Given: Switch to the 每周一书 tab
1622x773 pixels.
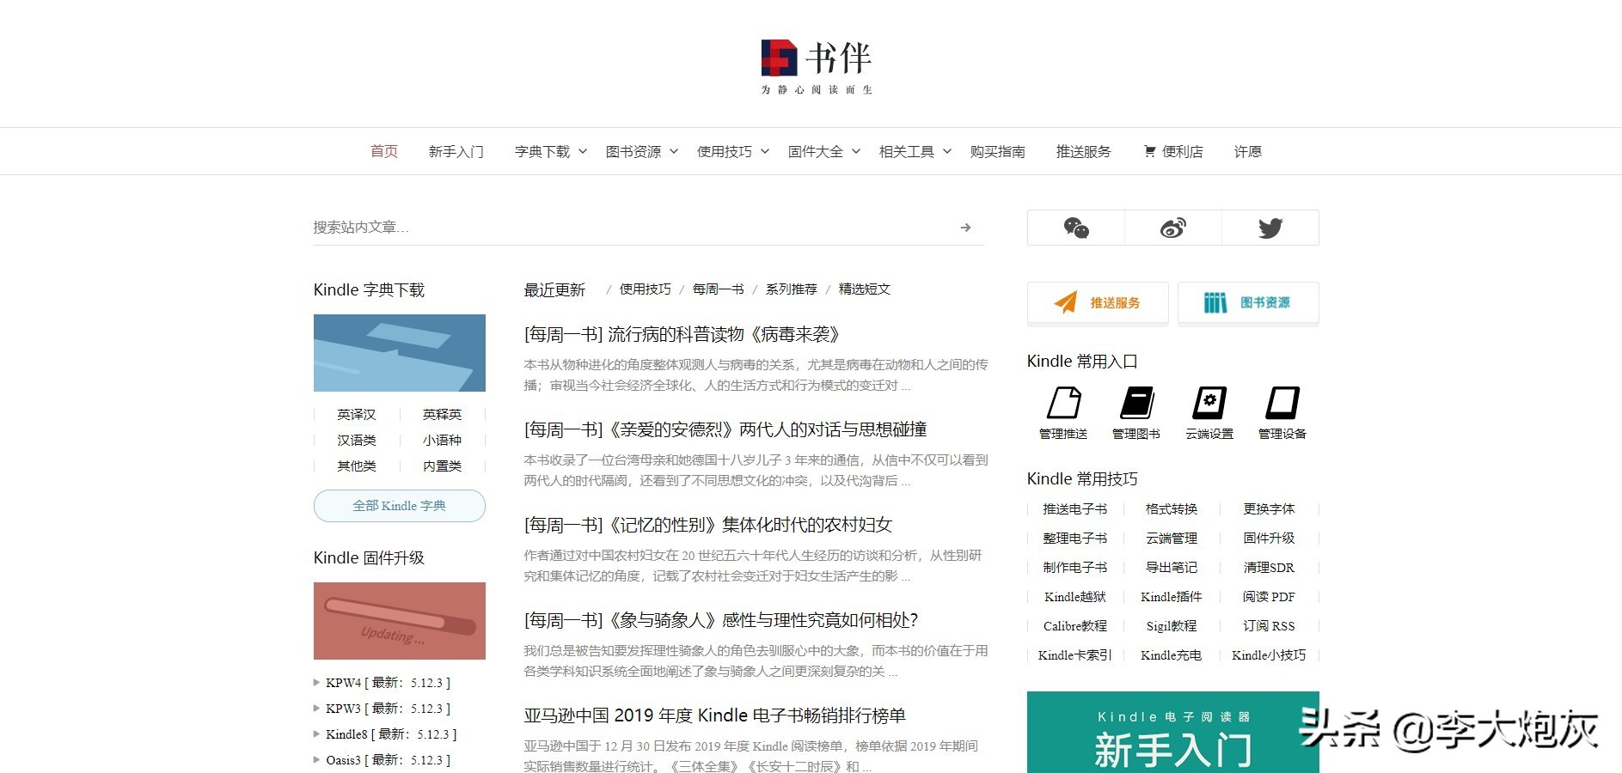Looking at the screenshot, I should pos(719,289).
